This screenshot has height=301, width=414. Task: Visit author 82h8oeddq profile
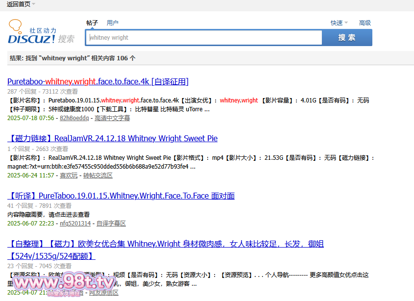[x=74, y=118]
